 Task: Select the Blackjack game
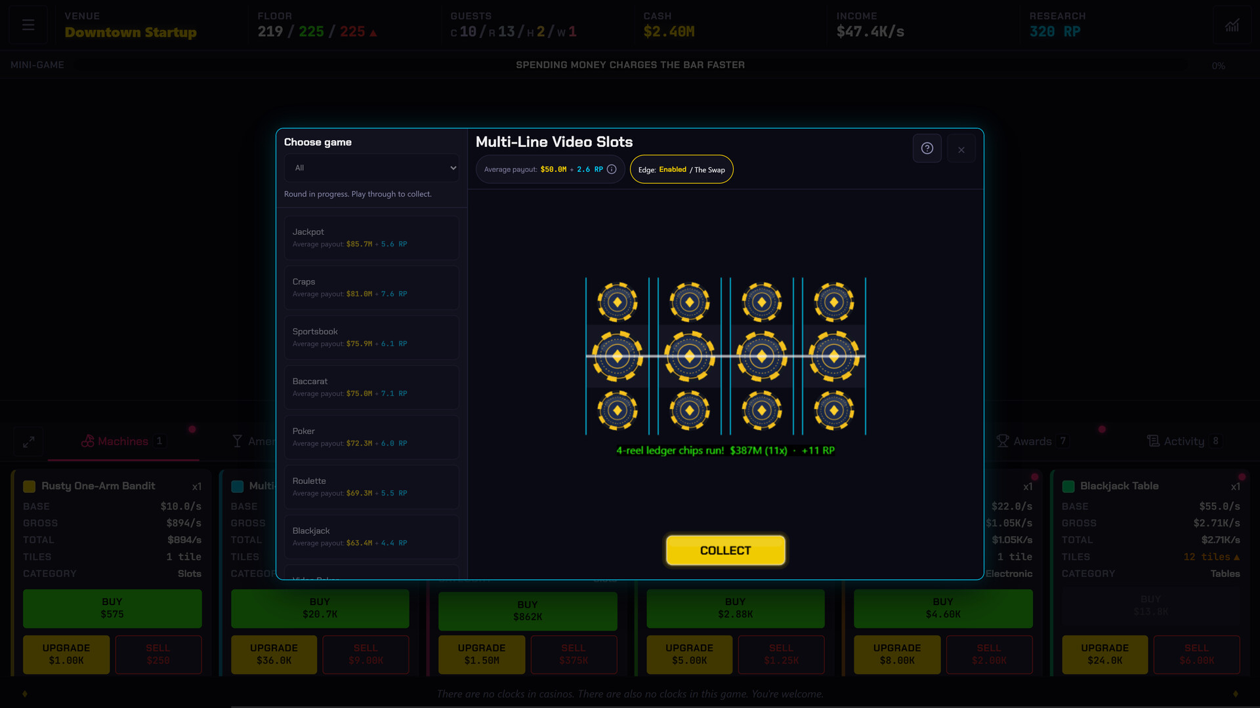tap(371, 537)
